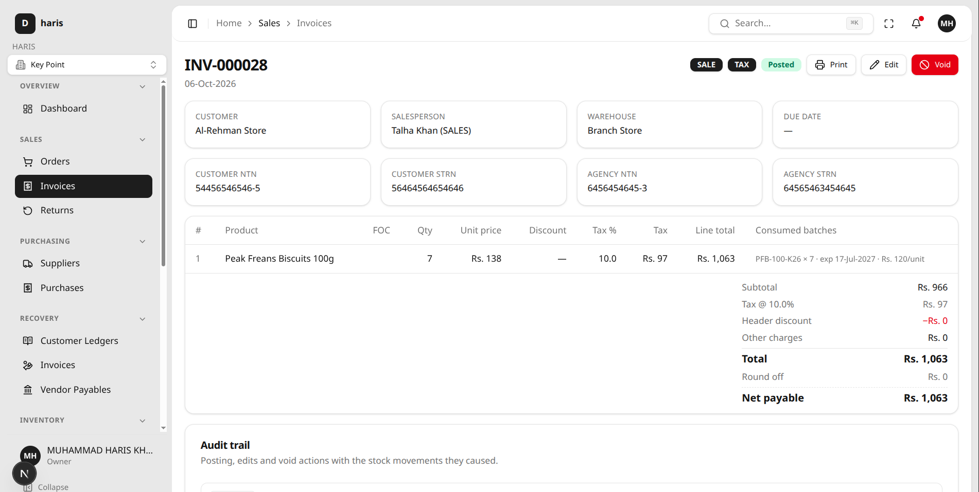Void this invoice
This screenshot has height=492, width=979.
[x=935, y=65]
